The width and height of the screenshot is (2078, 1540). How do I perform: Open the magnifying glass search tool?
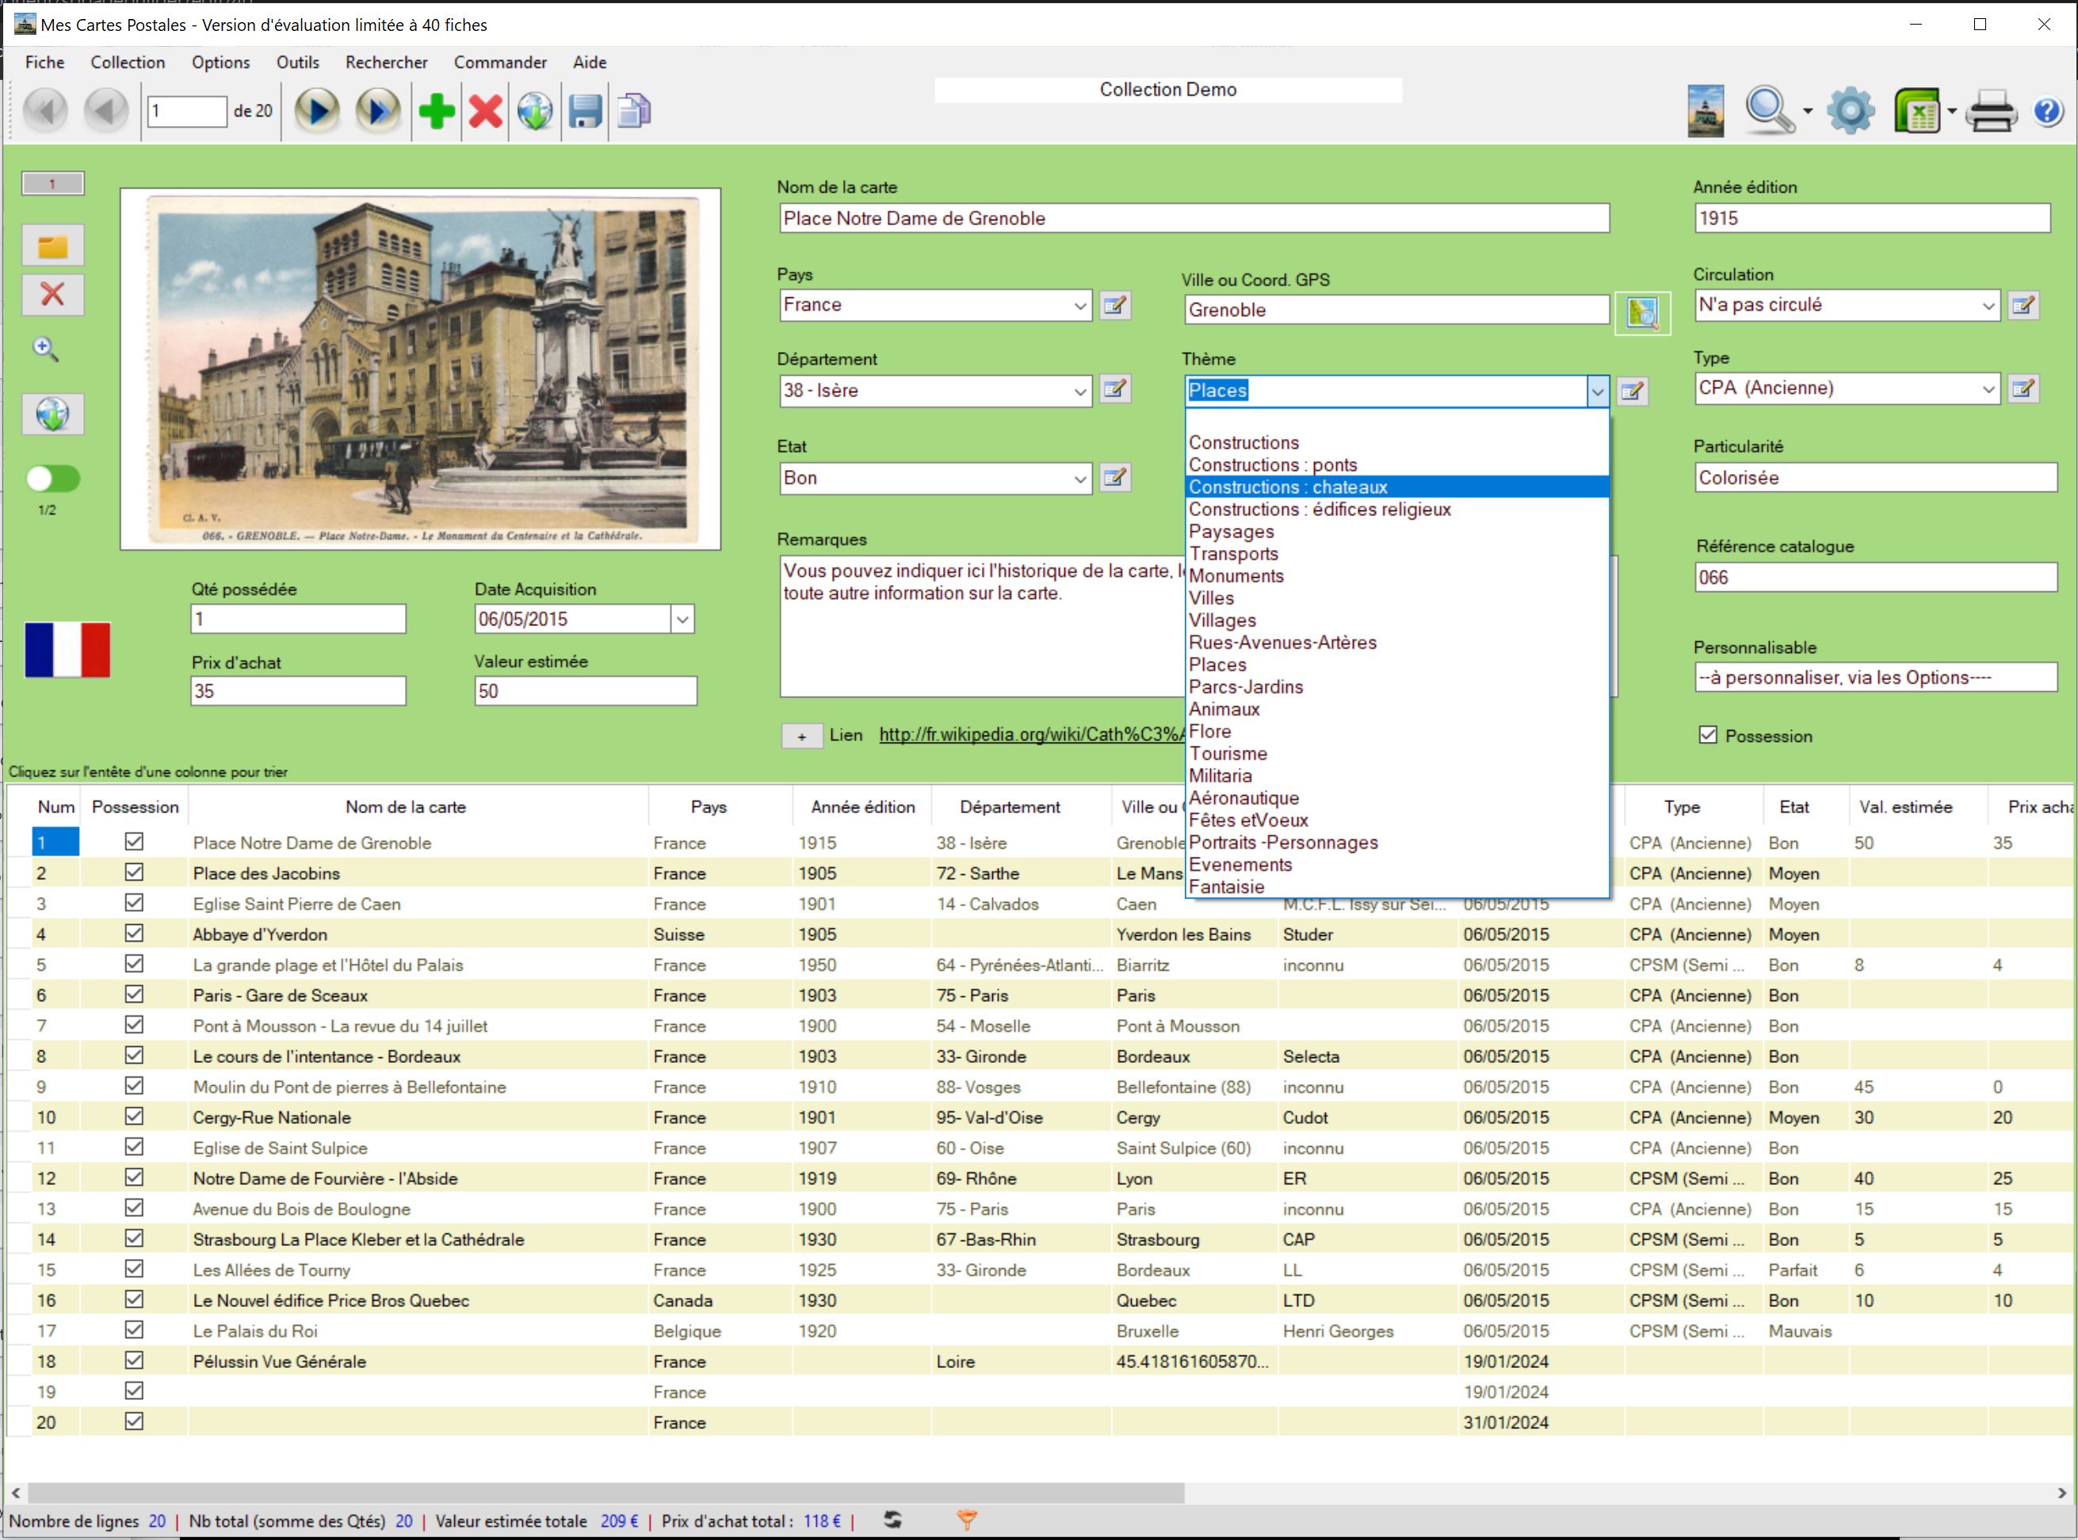(x=1768, y=111)
